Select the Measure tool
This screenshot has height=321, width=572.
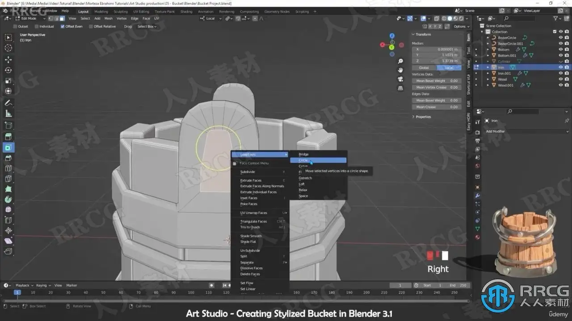pos(8,114)
